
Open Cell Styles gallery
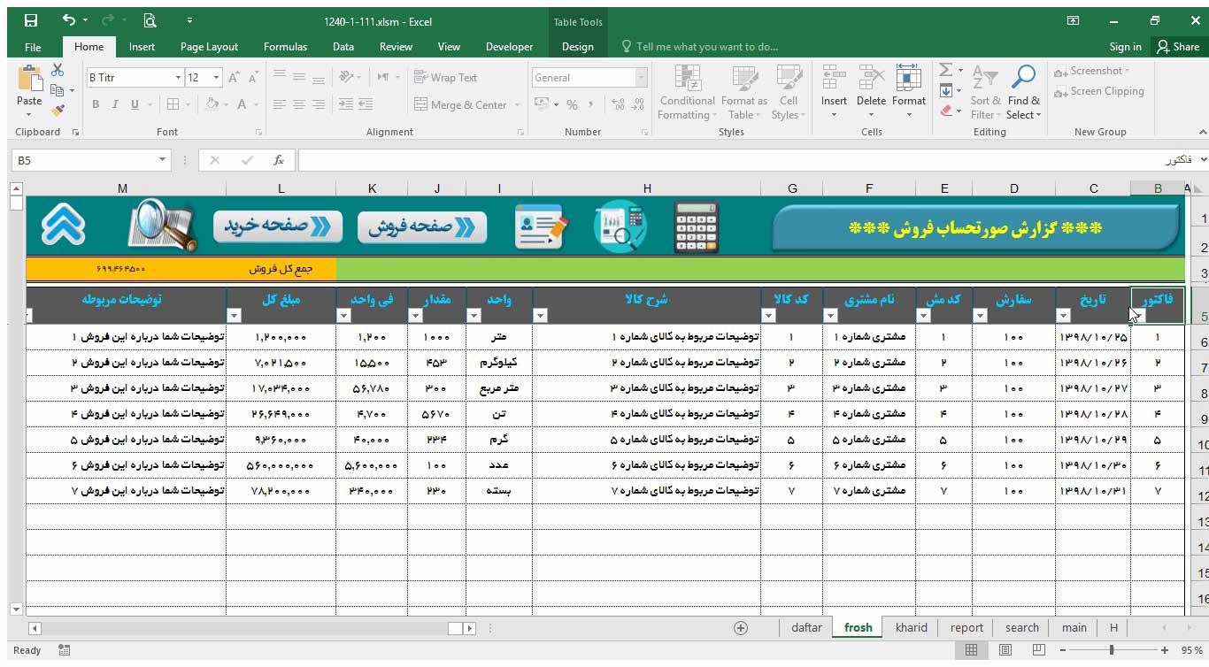pyautogui.click(x=789, y=93)
